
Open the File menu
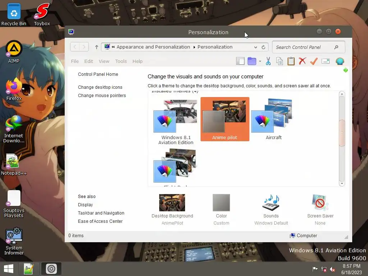75,61
